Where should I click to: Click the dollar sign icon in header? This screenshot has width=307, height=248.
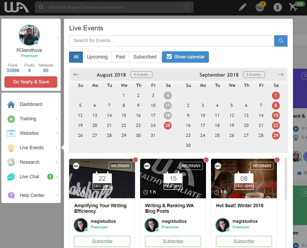pos(278,7)
